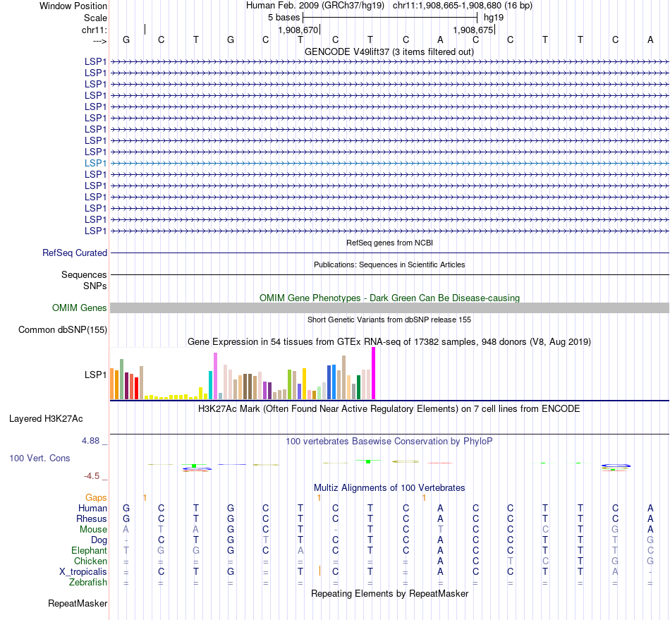Click the '5 bases' scale bar text
The width and height of the screenshot is (670, 620).
click(284, 18)
